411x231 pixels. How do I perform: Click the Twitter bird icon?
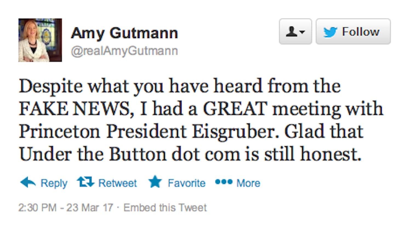pos(330,32)
